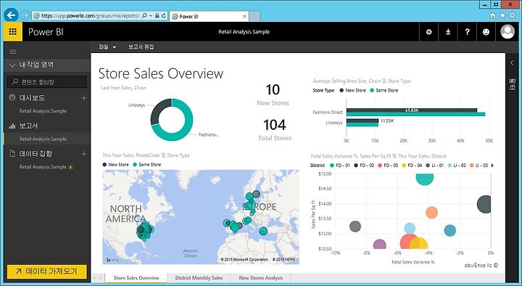Image resolution: width=522 pixels, height=286 pixels.
Task: Open Retail Analysis Sample dashboard
Action: pos(43,111)
